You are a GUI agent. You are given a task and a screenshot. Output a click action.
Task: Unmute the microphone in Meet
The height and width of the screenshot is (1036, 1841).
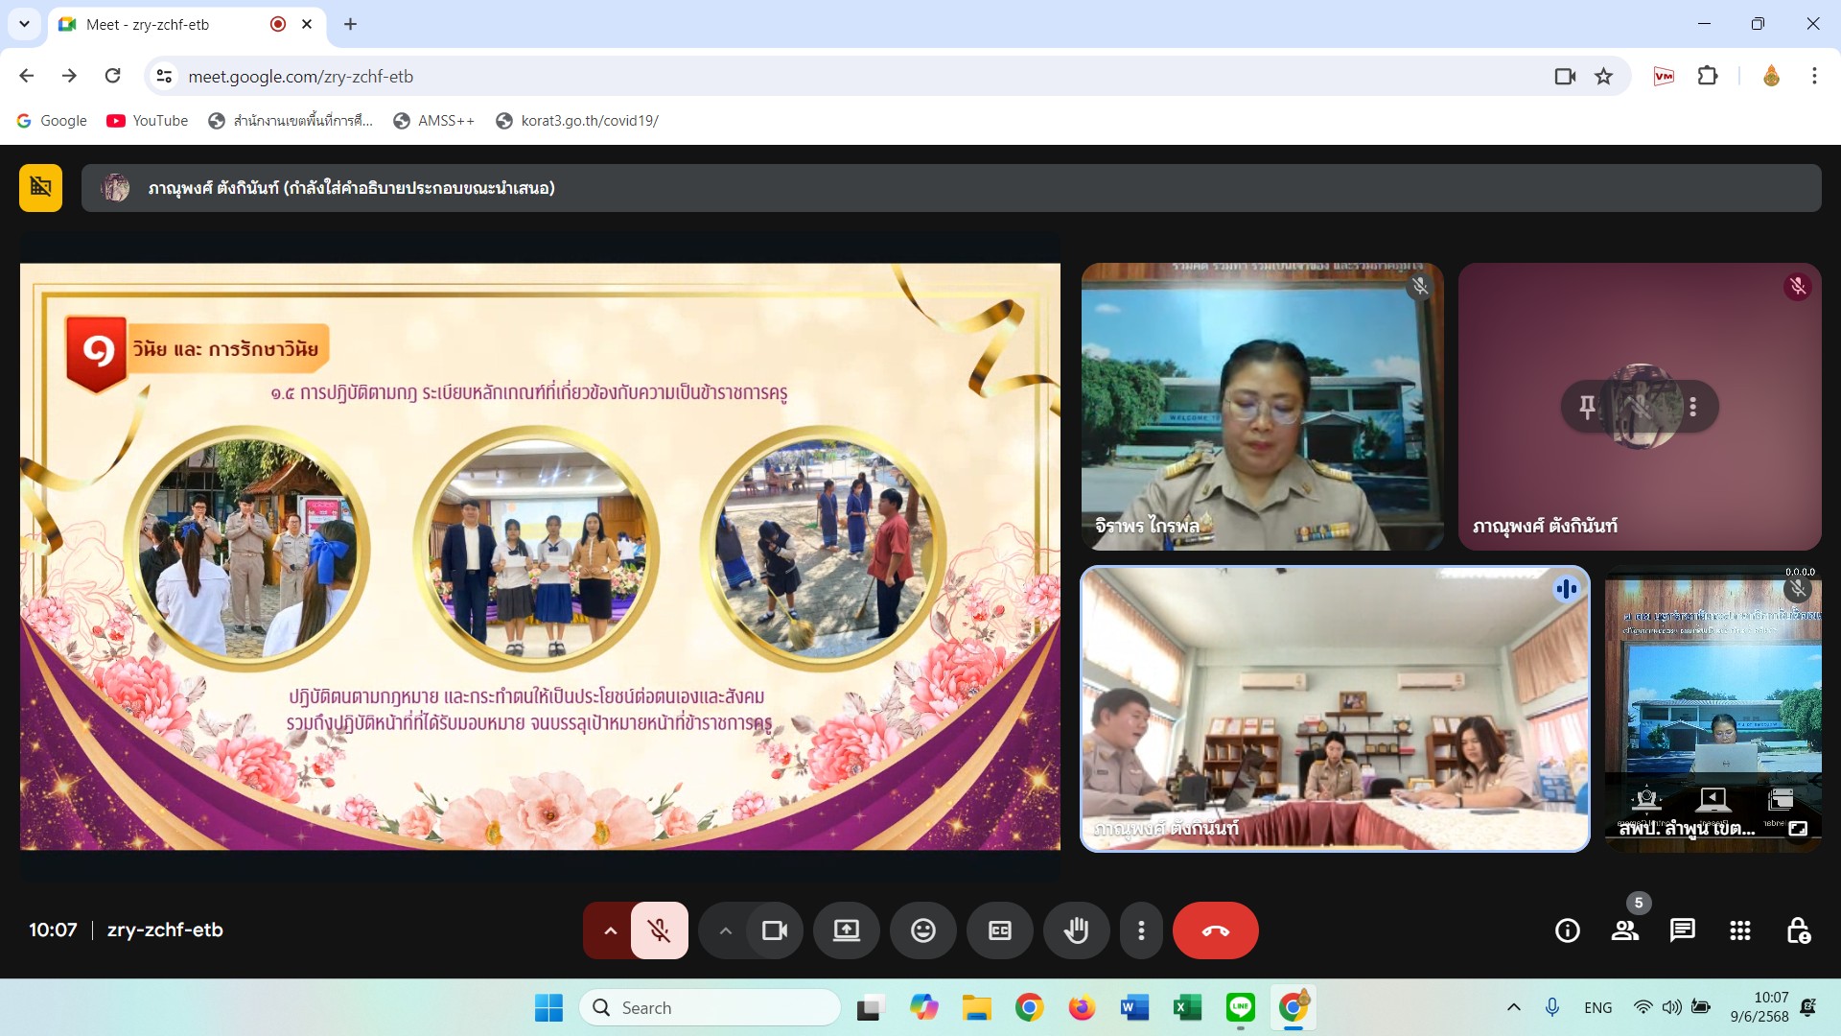pos(659,930)
